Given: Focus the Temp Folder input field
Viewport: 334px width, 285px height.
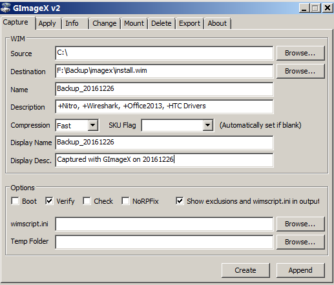Looking at the screenshot, I should pos(164,242).
